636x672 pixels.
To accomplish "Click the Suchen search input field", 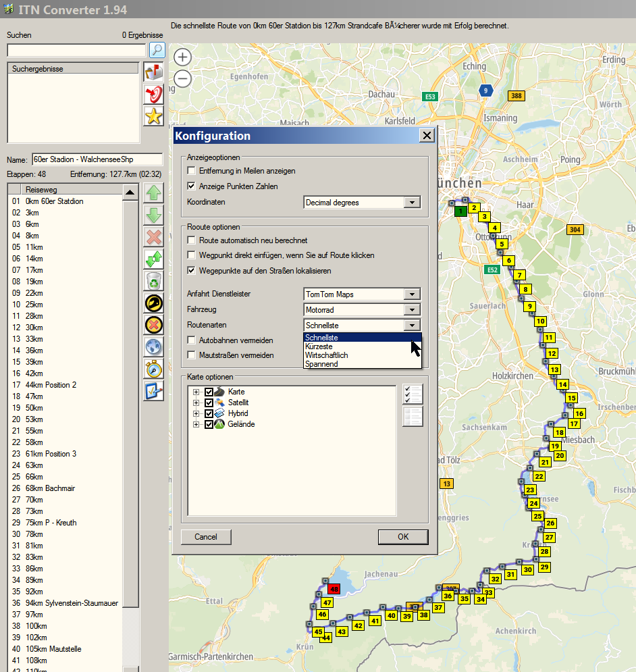I will click(76, 50).
